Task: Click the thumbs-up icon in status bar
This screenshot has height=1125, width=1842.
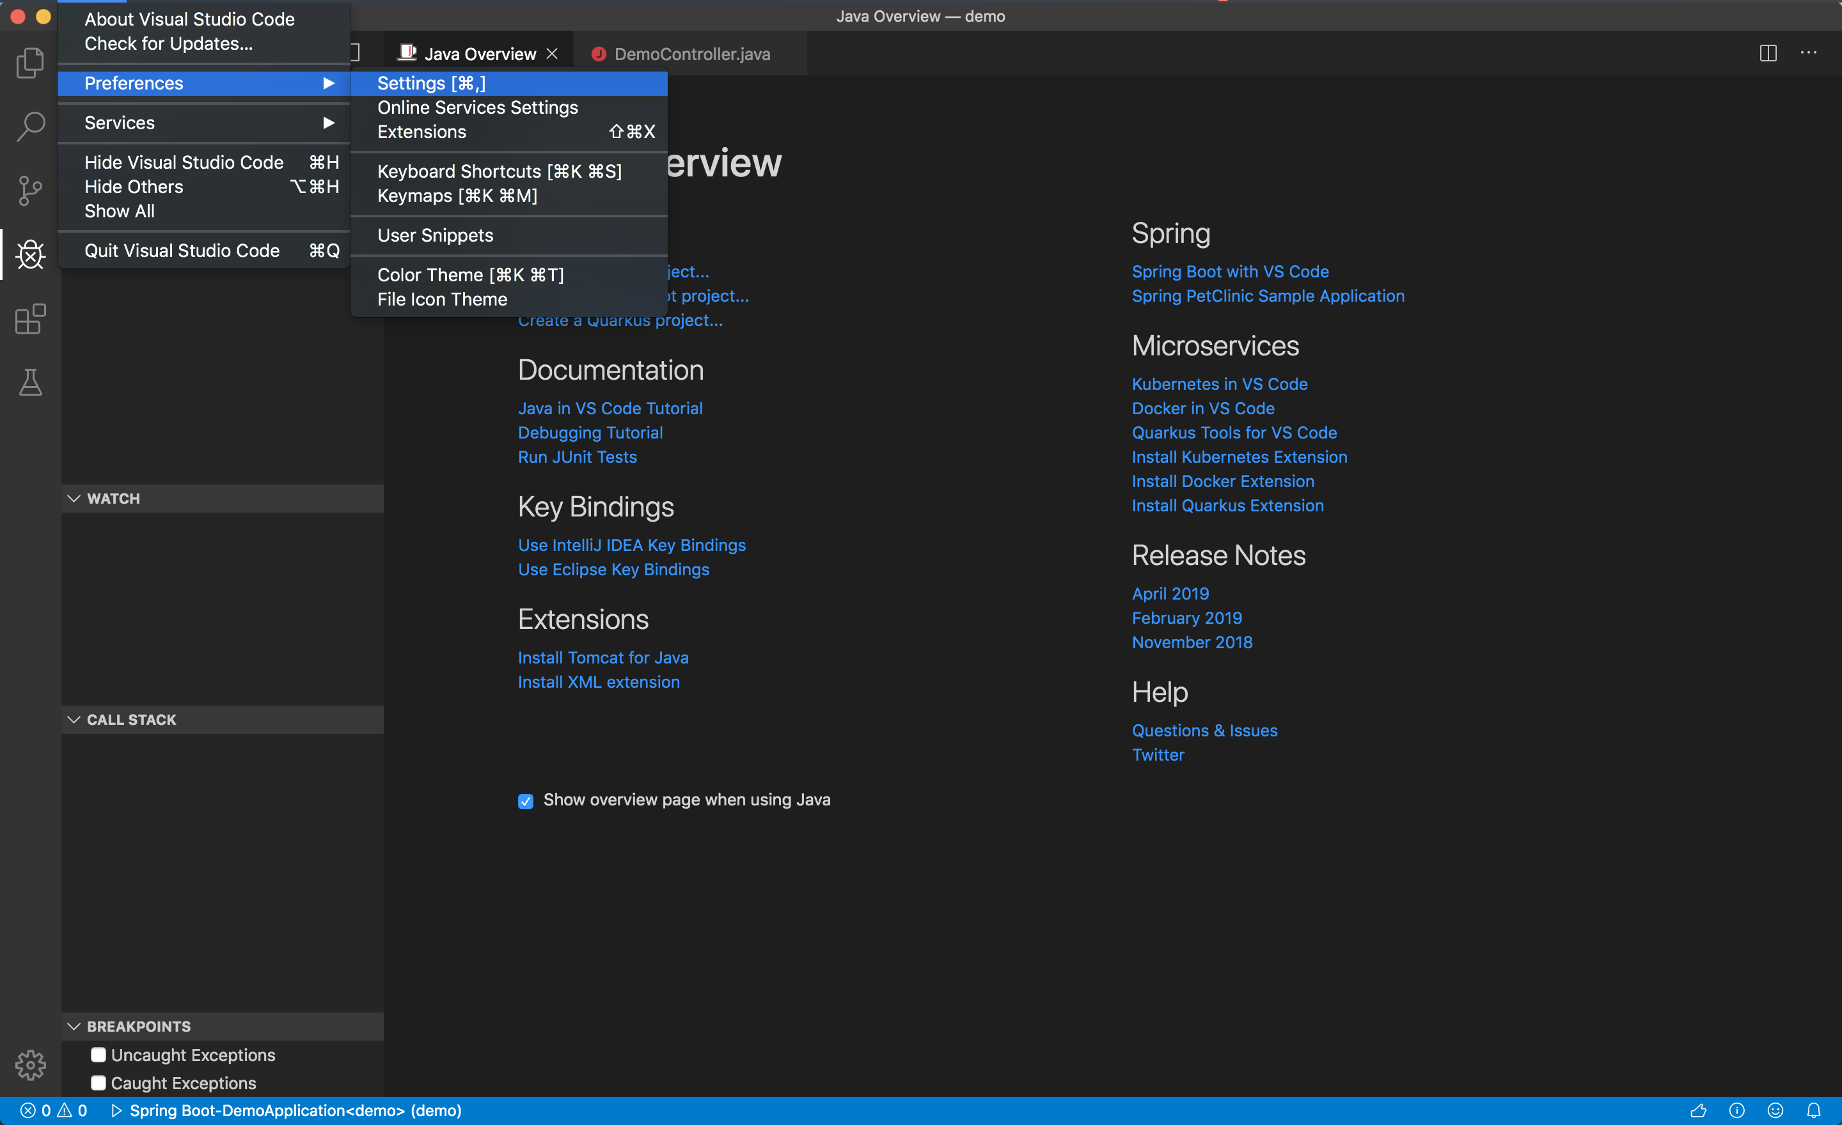Action: [1699, 1110]
